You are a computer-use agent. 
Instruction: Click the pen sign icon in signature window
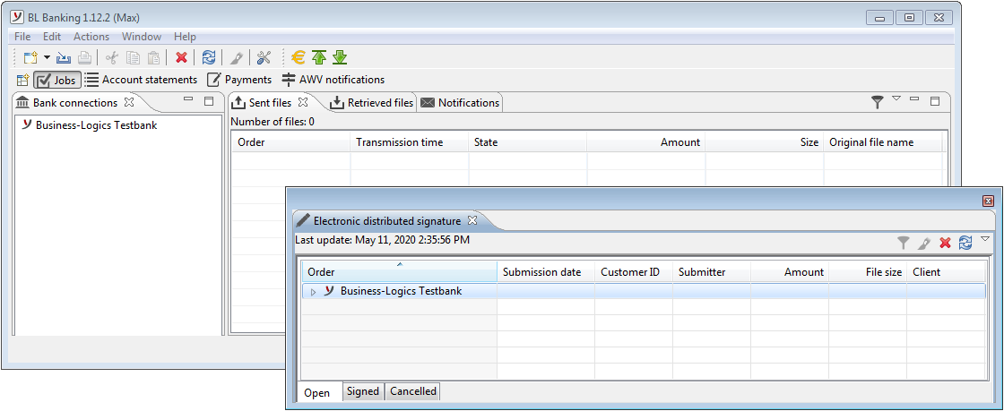coord(924,243)
